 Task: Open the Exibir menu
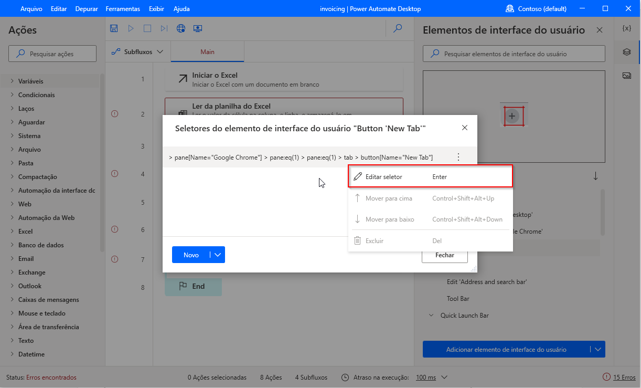pos(156,9)
